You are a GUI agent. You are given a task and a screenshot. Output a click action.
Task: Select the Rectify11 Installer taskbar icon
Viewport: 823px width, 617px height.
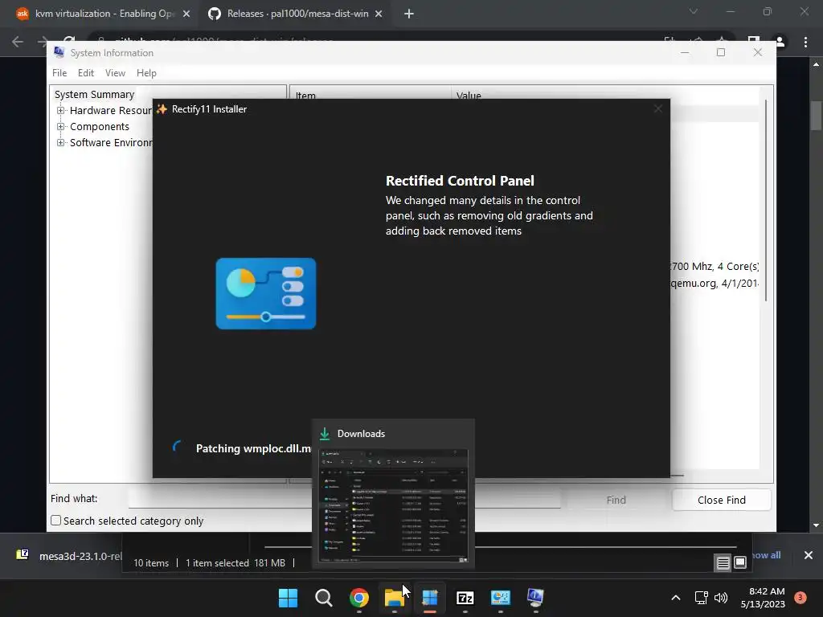[x=430, y=598]
